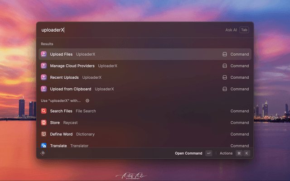Click the blue Translate icon
The image size is (290, 181).
(43, 146)
